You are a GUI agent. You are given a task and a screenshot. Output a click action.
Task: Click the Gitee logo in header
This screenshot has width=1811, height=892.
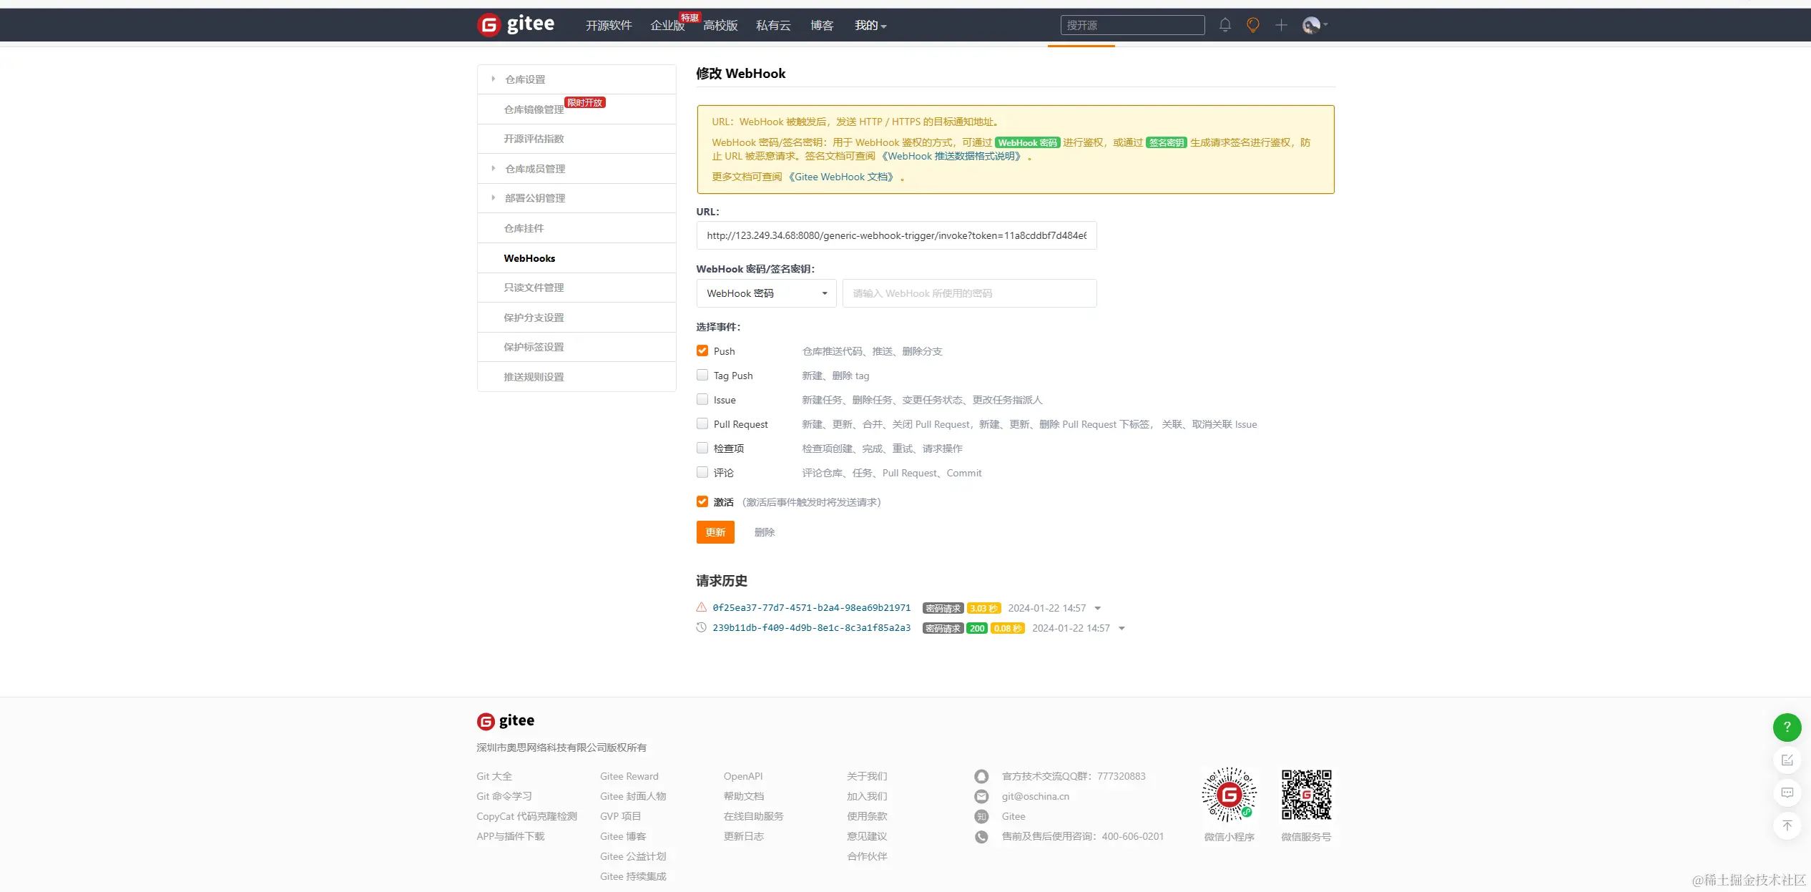coord(516,24)
